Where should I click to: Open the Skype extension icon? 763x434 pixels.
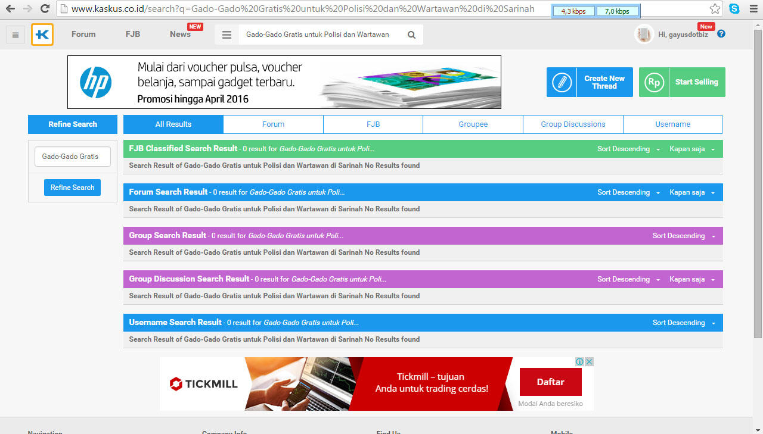734,9
